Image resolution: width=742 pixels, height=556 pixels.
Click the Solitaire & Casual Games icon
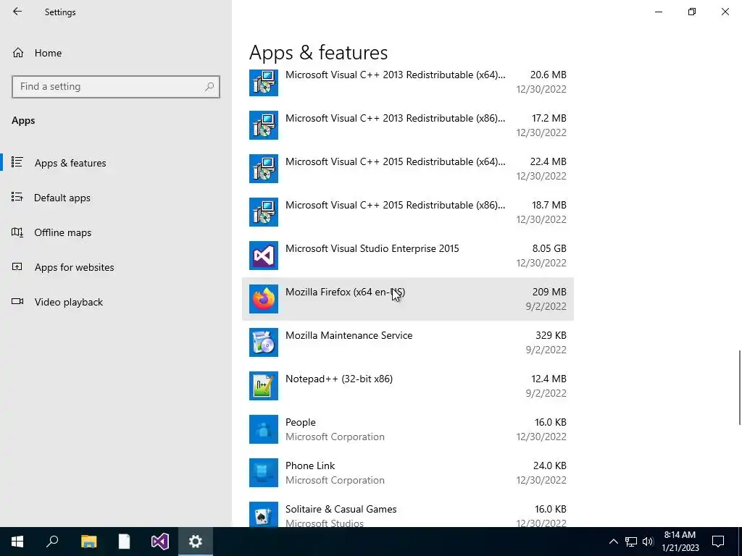(264, 515)
